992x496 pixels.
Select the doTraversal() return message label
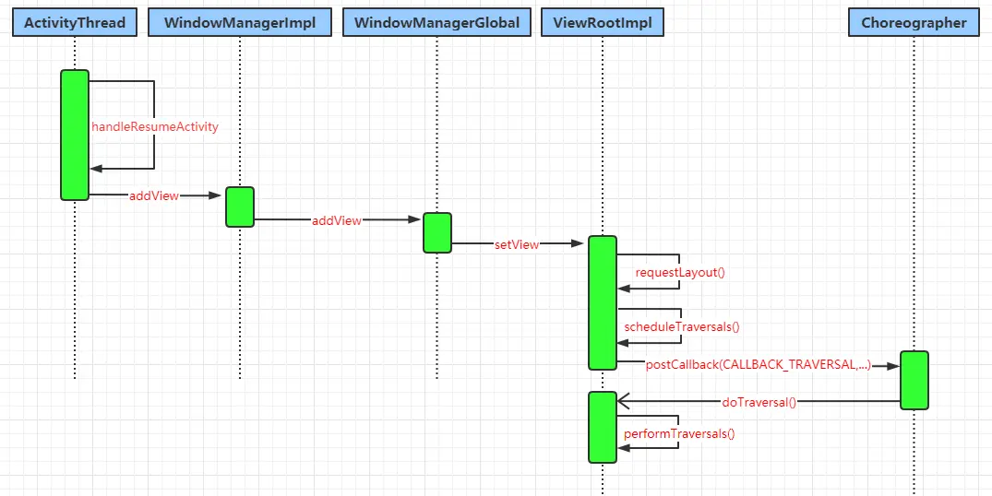click(x=759, y=402)
